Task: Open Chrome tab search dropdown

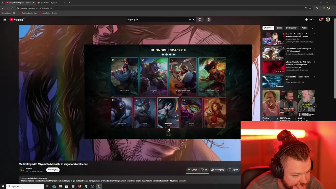Action: pyautogui.click(x=2, y=3)
